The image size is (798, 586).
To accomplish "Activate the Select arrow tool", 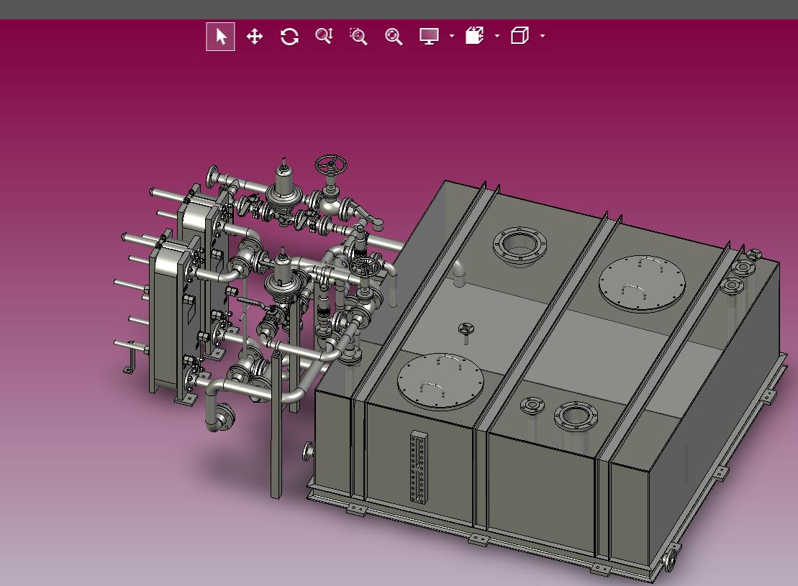I will (220, 37).
